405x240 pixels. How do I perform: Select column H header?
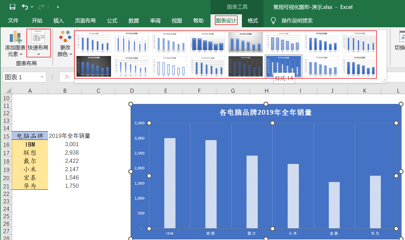267,91
